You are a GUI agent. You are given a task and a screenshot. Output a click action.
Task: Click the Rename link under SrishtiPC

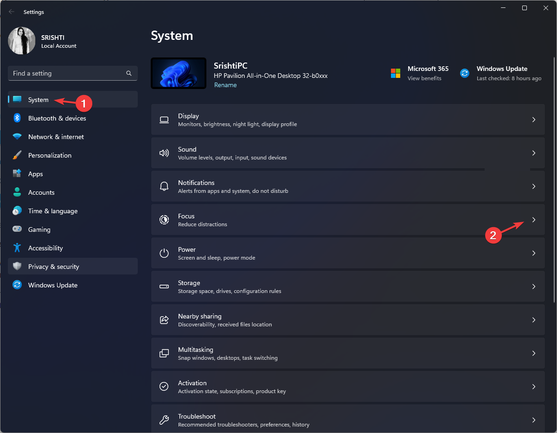pyautogui.click(x=225, y=85)
